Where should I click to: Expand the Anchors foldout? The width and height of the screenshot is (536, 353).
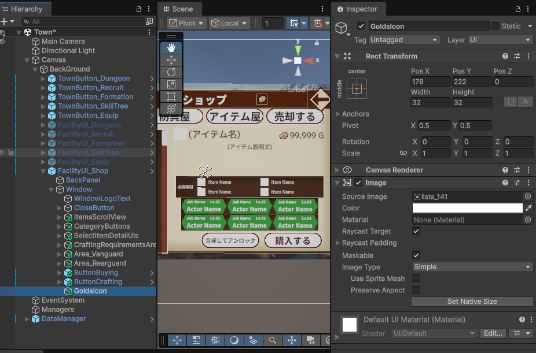point(338,114)
